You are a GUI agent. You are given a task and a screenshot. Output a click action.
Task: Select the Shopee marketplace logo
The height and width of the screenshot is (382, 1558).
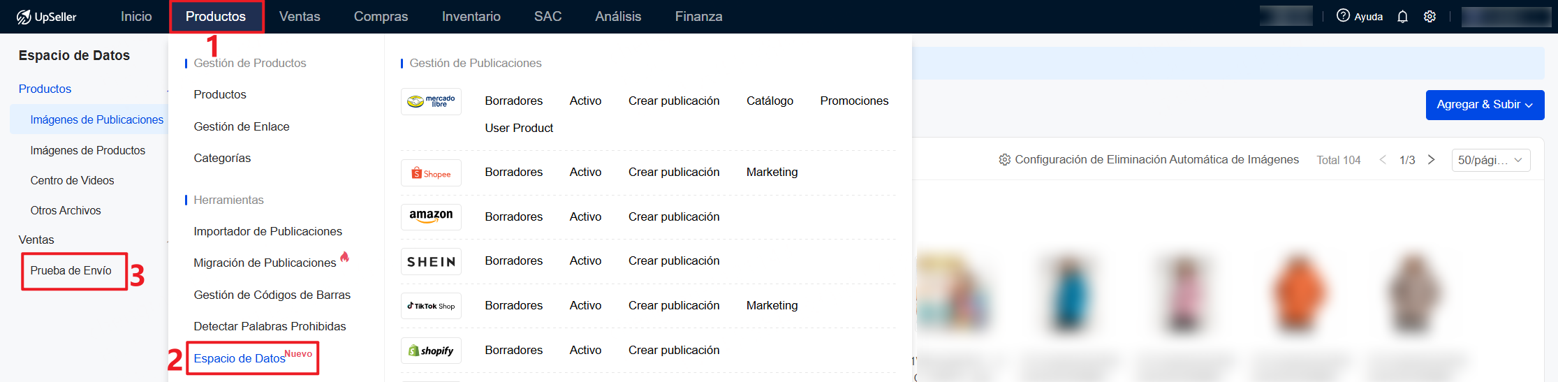point(431,173)
